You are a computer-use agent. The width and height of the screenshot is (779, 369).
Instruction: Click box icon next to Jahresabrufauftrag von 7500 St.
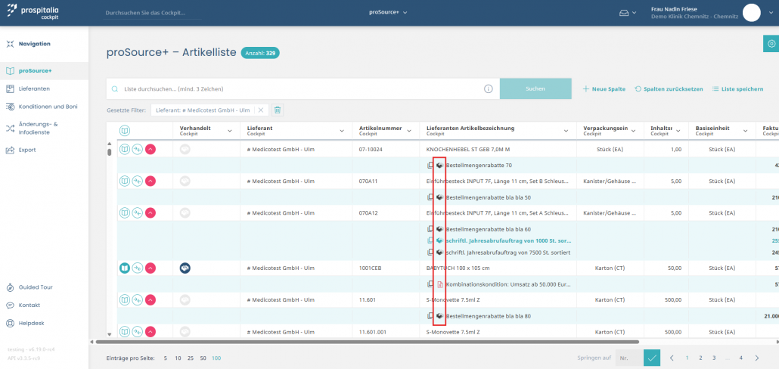439,253
